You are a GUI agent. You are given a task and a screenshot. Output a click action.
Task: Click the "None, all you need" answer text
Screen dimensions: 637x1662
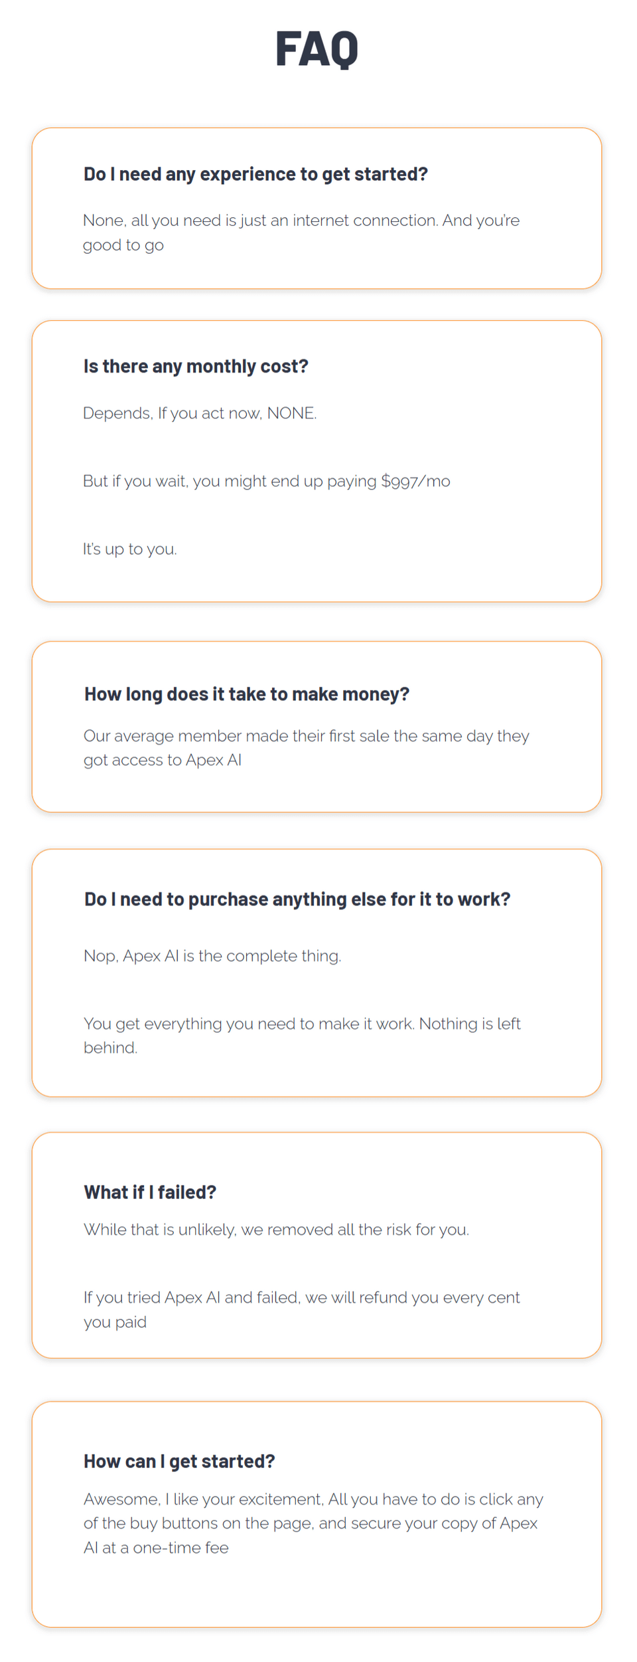301,221
